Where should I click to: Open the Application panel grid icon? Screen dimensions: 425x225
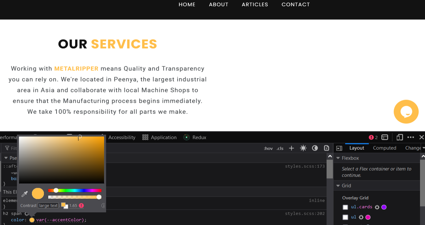tap(145, 137)
